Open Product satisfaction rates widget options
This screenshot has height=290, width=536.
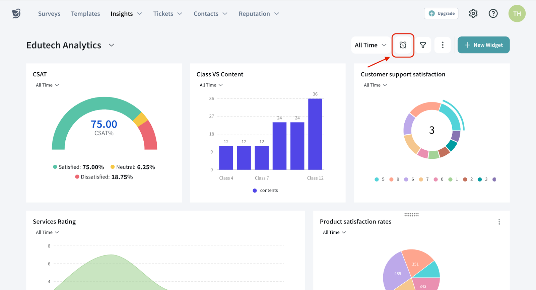pyautogui.click(x=499, y=222)
